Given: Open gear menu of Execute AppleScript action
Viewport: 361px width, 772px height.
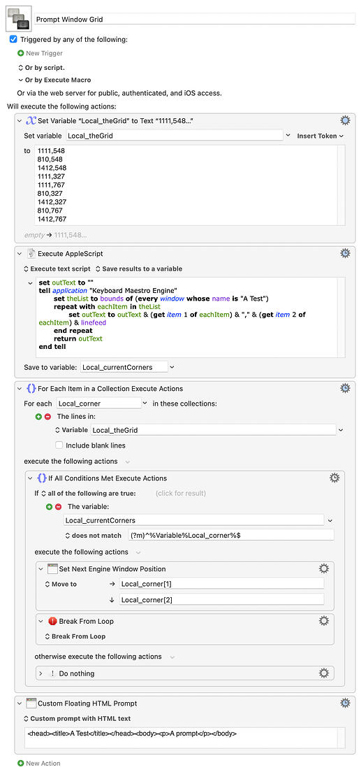Looking at the screenshot, I should [345, 253].
